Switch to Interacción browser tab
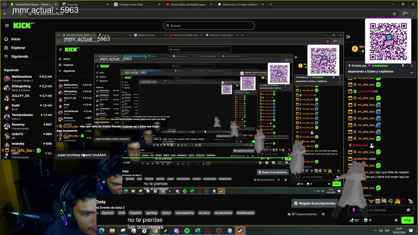This screenshot has height=235, width=418. [x=240, y=5]
